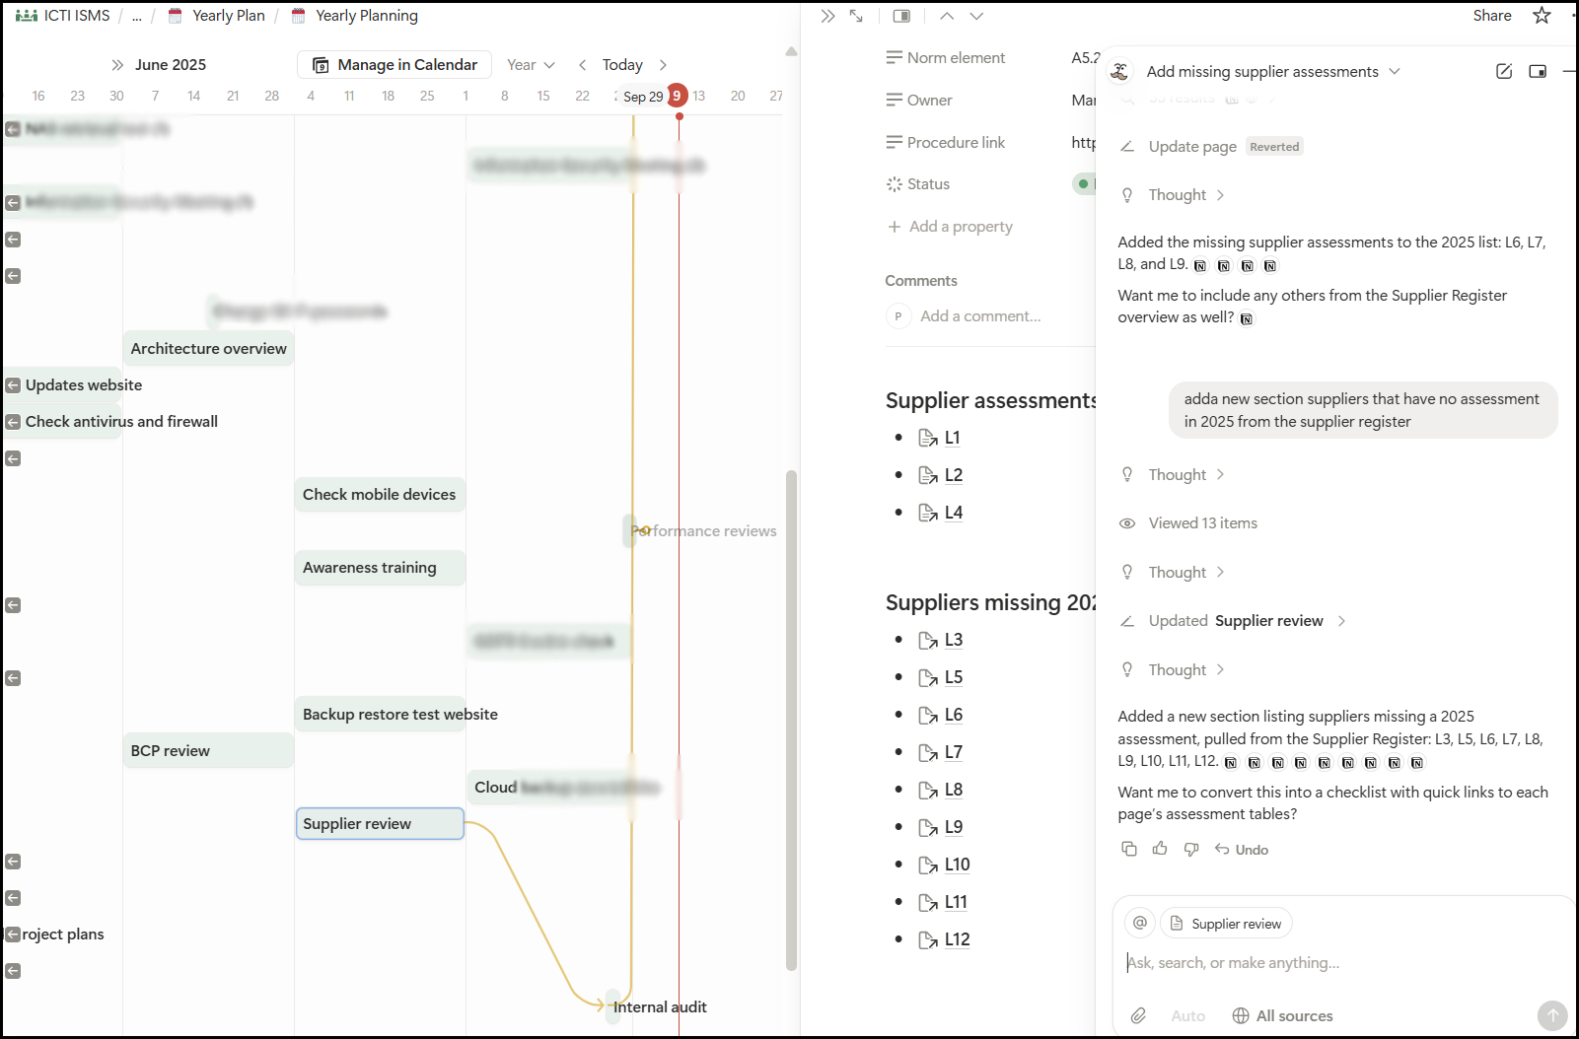Viewport: 1579px width, 1039px height.
Task: Open the L10 supplier page link
Action: 957,865
